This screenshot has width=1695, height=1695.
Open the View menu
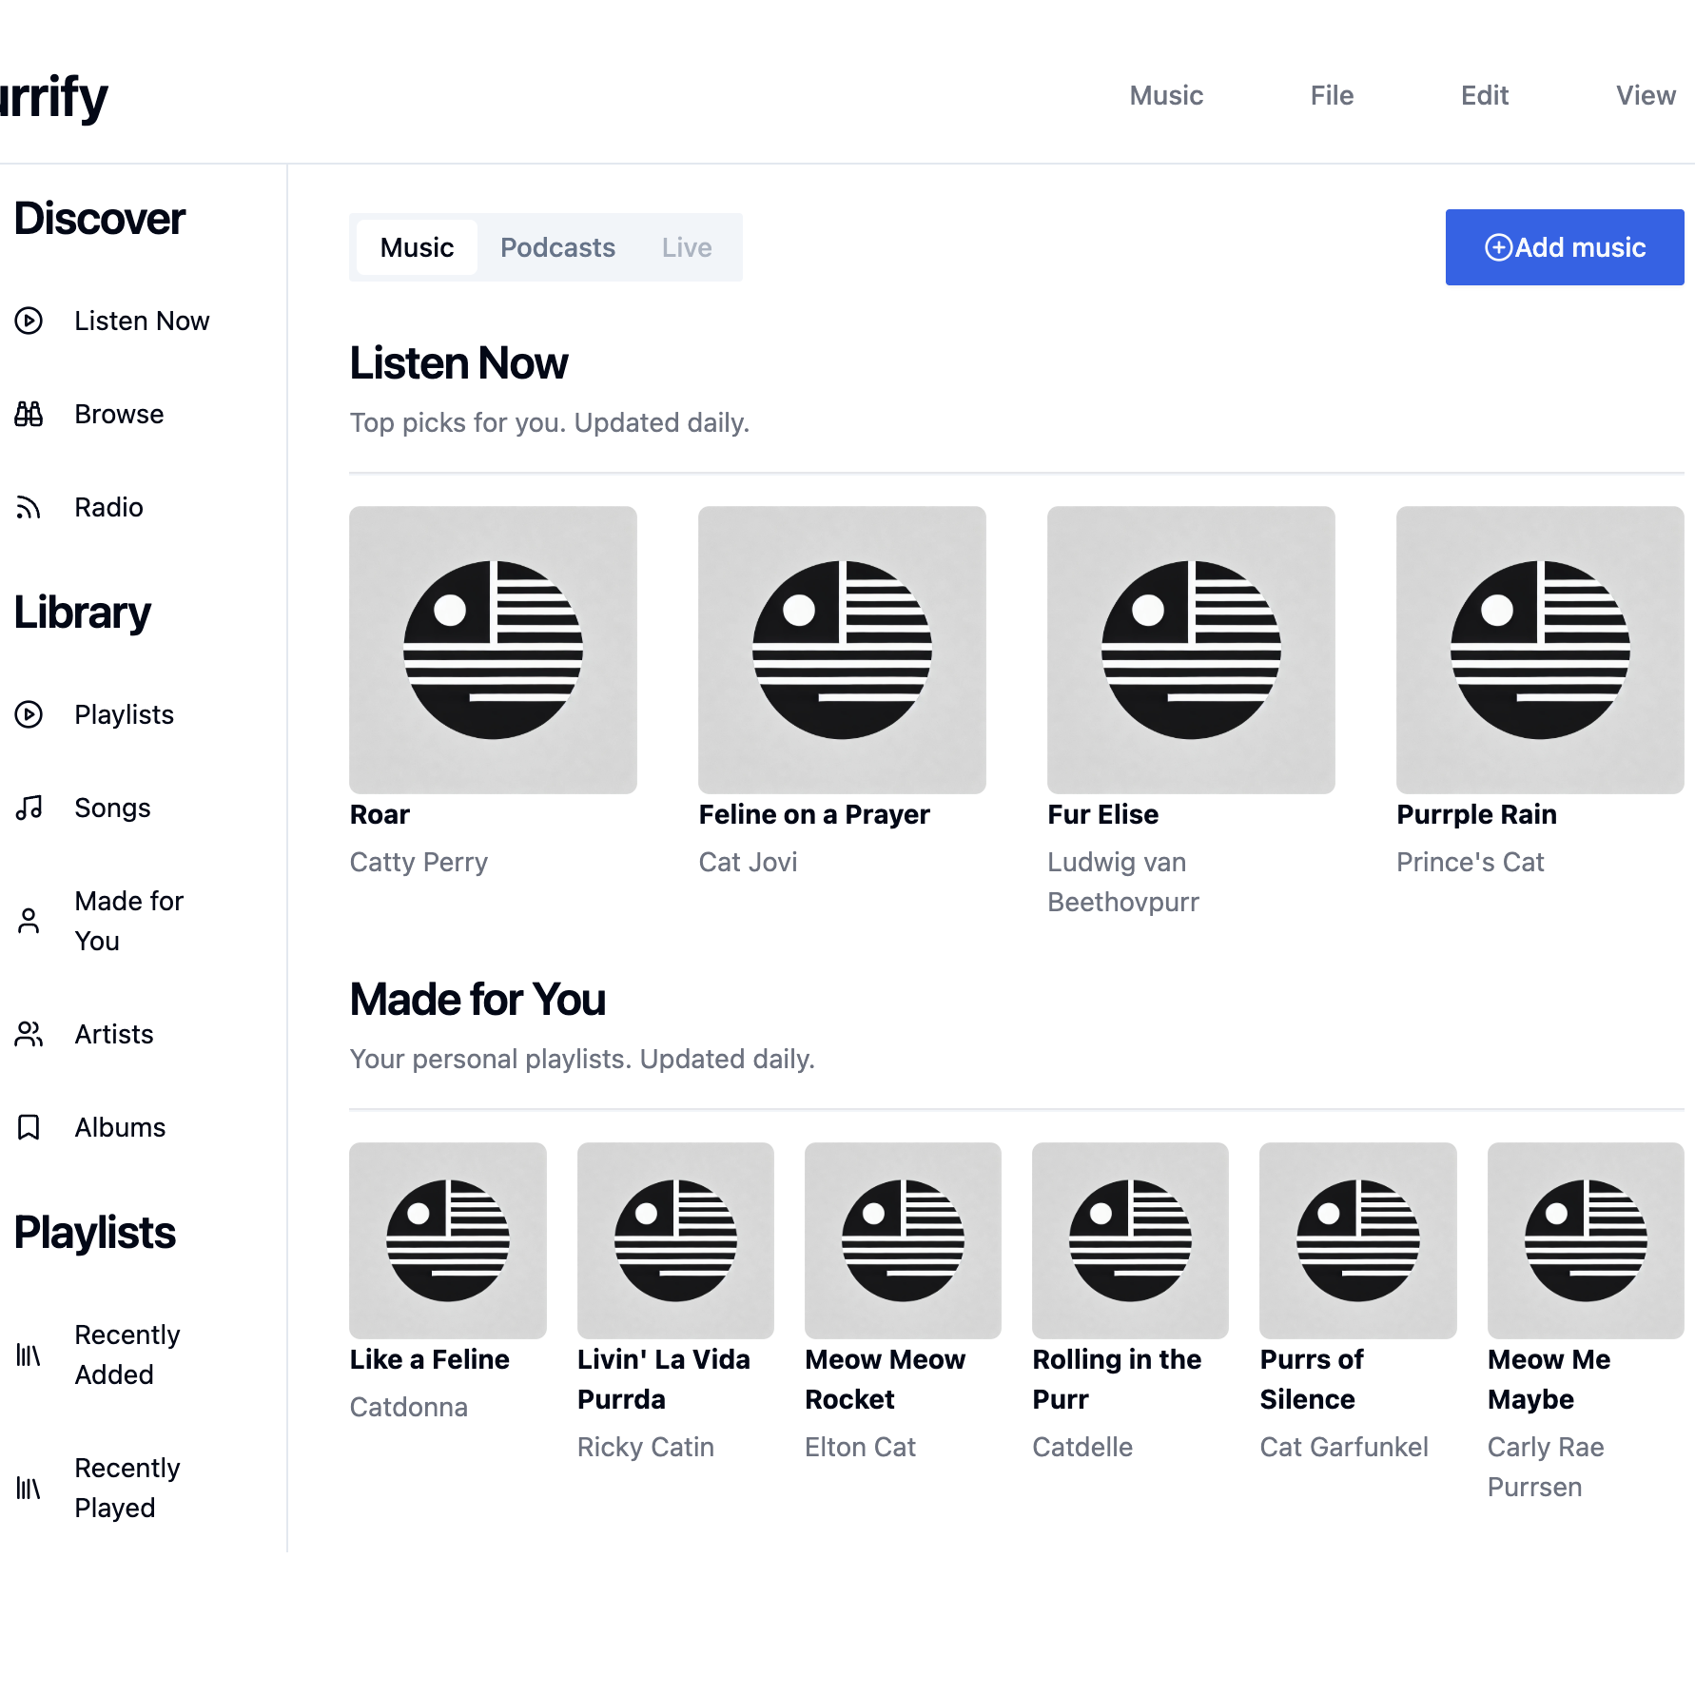(x=1646, y=95)
